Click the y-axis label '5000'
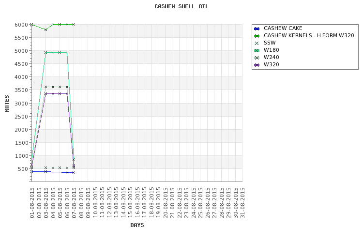Screen dimensions: 363x242 pyautogui.click(x=21, y=51)
